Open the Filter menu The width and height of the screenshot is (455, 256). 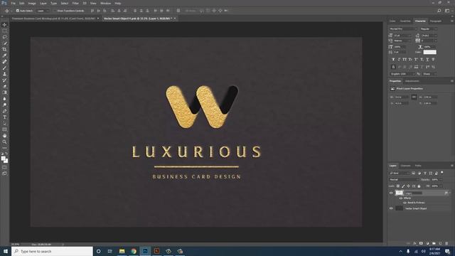click(x=75, y=3)
